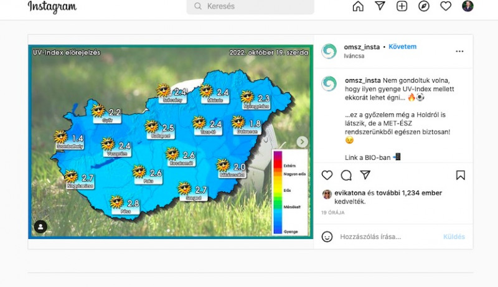The width and height of the screenshot is (498, 287).
Task: Like the post with heart icon
Action: click(x=327, y=175)
